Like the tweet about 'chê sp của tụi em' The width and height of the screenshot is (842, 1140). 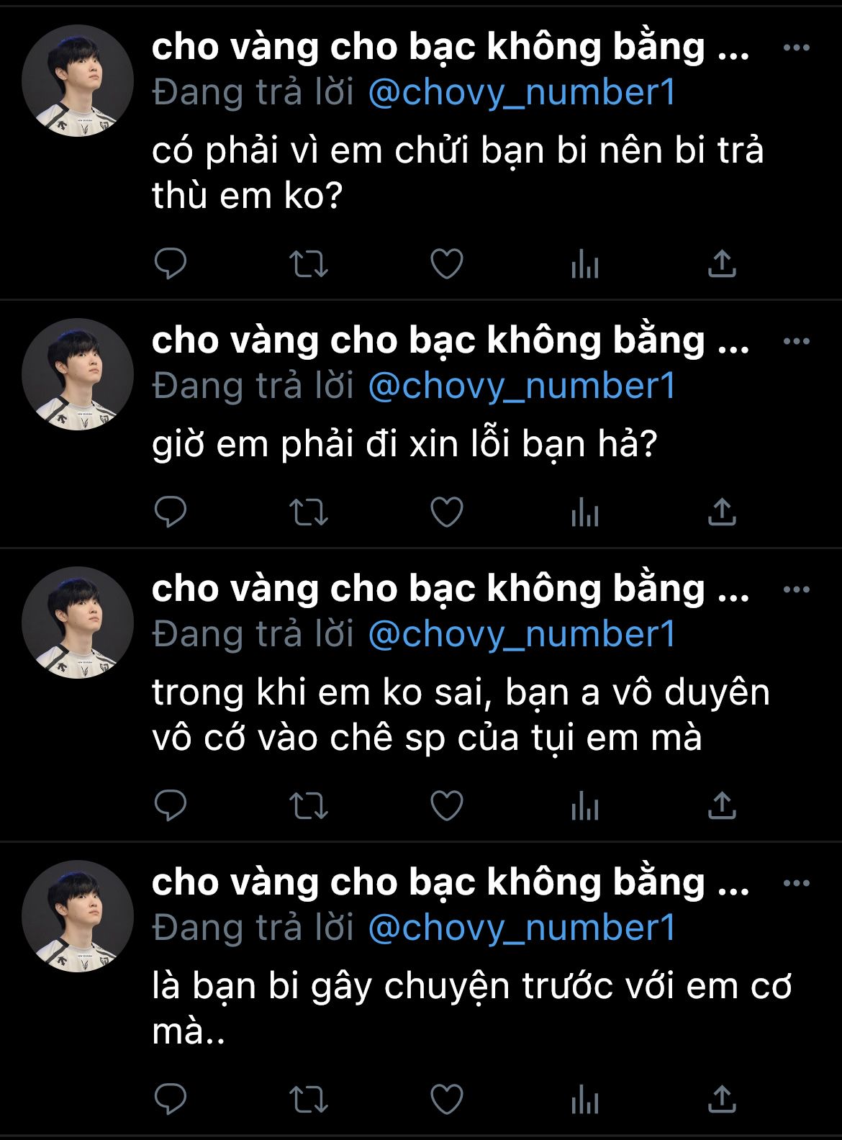pos(447,805)
